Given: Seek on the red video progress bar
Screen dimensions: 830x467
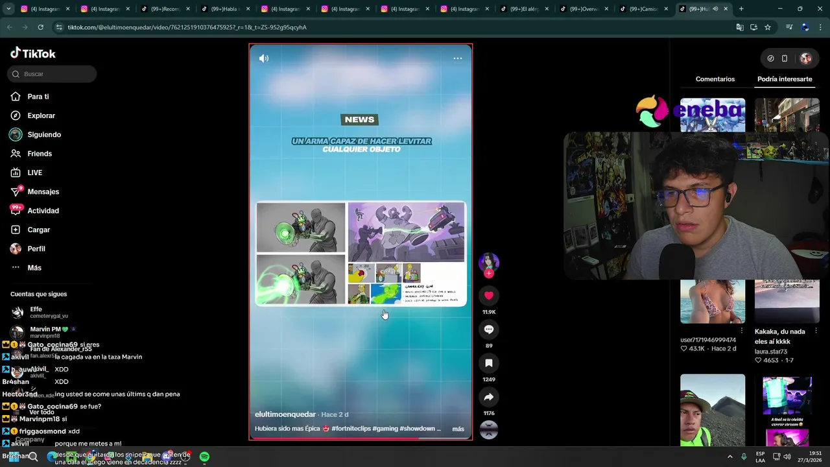Looking at the screenshot, I should coord(361,438).
